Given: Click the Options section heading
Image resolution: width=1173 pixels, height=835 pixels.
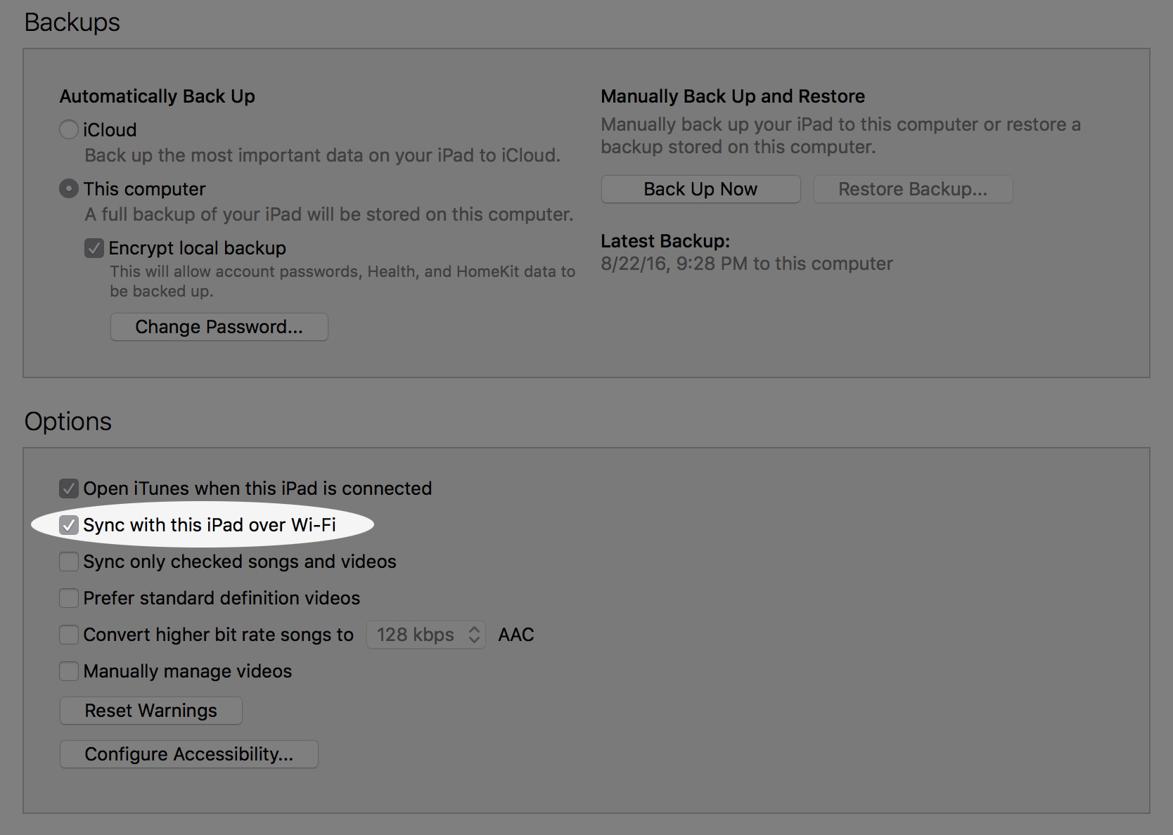Looking at the screenshot, I should [x=68, y=421].
